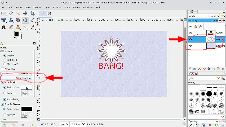226x127 pixels.
Task: Open the layer mode group switcher dropdown
Action: tap(223, 16)
